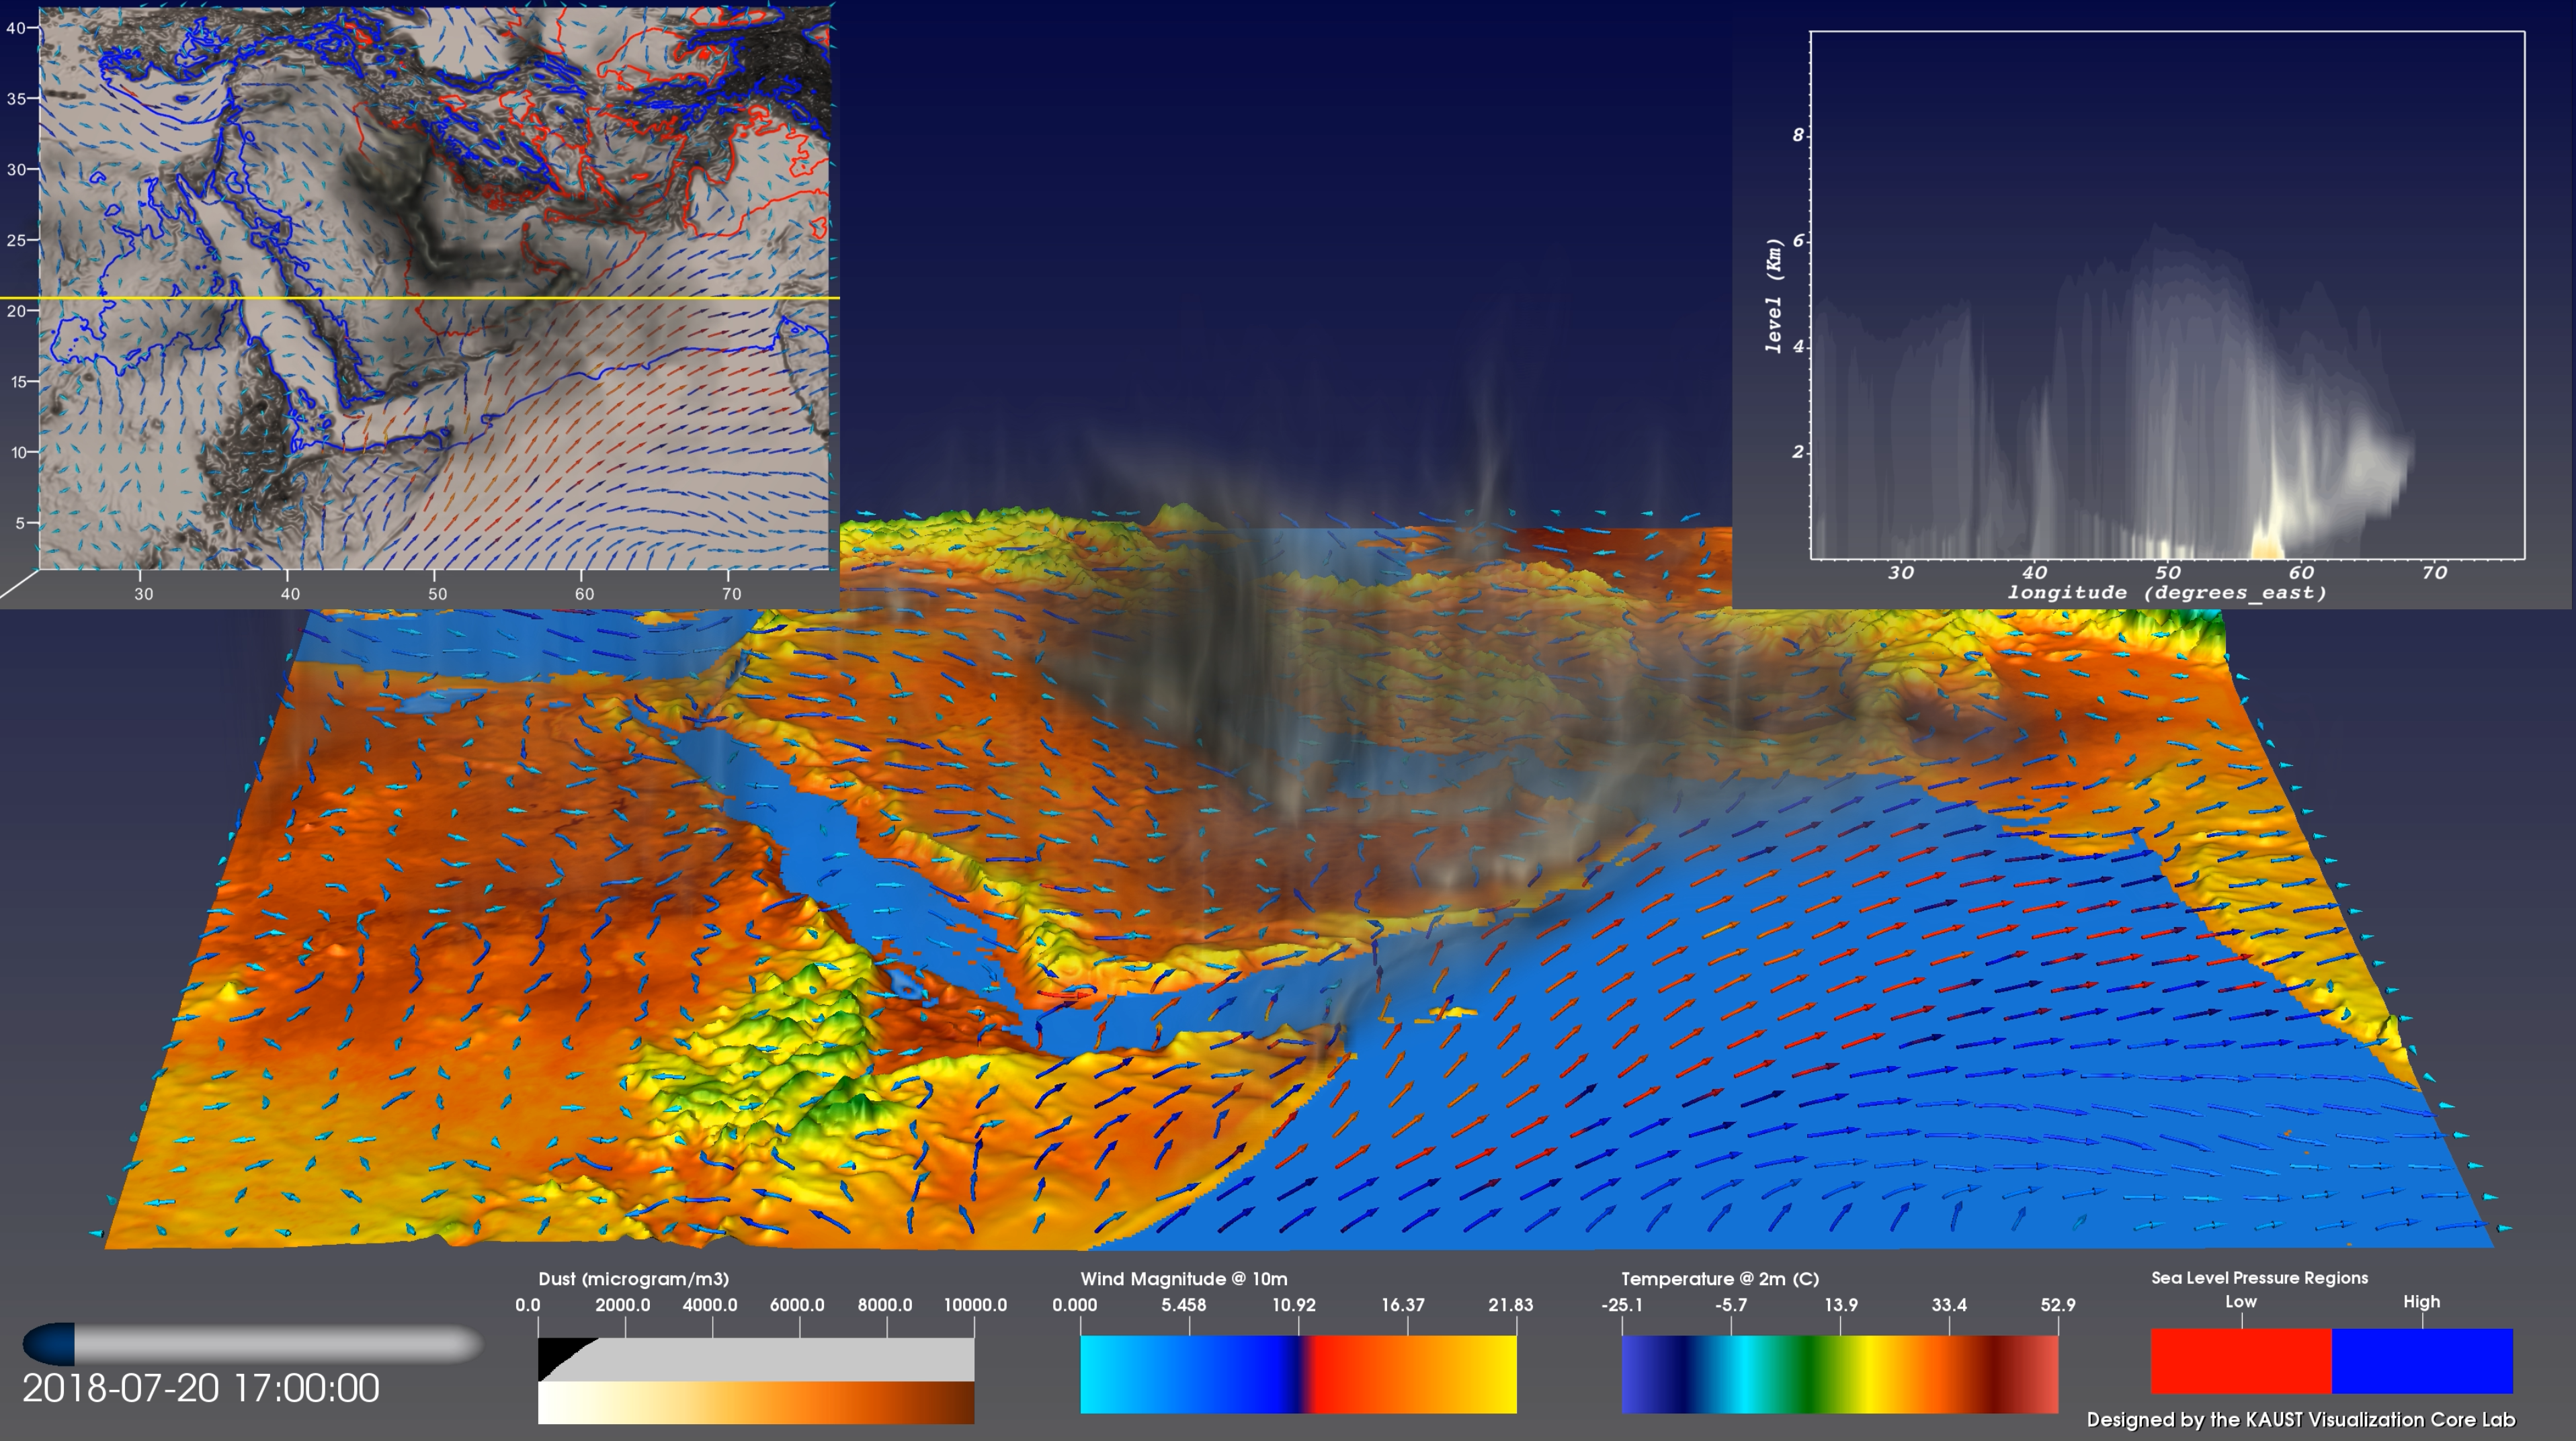The height and width of the screenshot is (1441, 2576).
Task: Click the Dust (microgram/m3) legend title
Action: click(x=633, y=1279)
